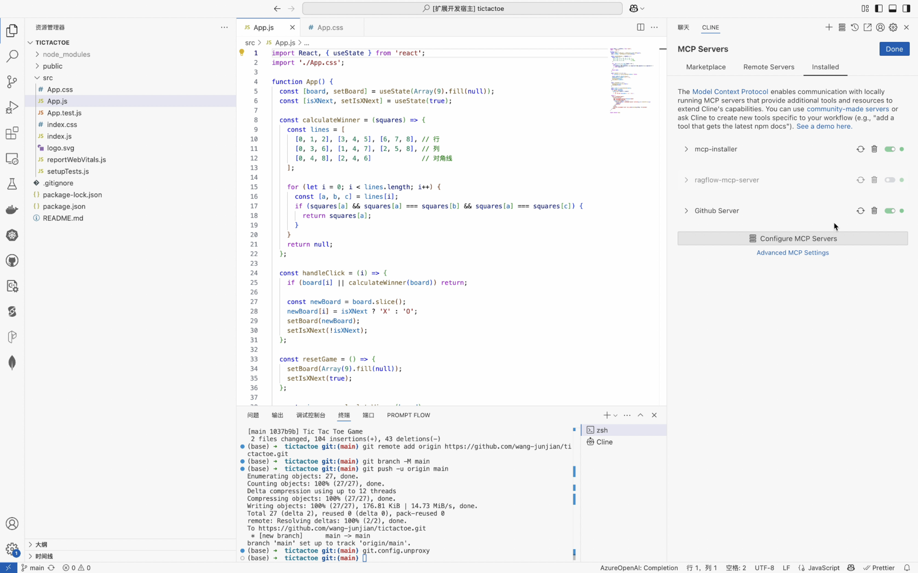The width and height of the screenshot is (918, 573).
Task: Open the GitHub view in activity bar
Action: (12, 261)
